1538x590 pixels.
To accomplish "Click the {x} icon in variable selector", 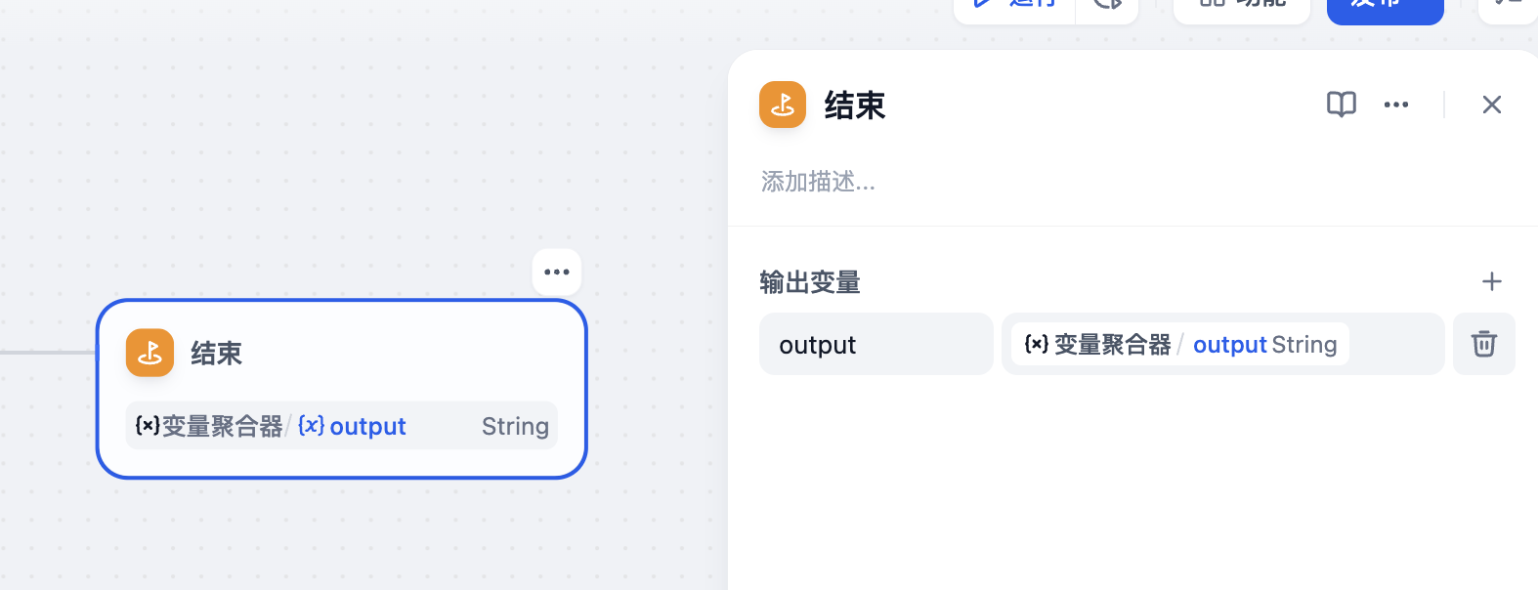I will coord(1035,344).
